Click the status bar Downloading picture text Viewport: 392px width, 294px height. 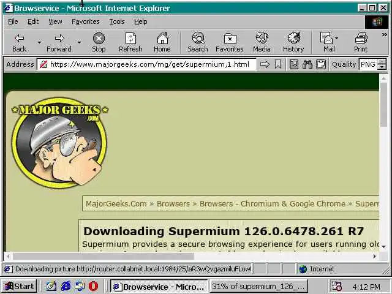click(x=133, y=269)
